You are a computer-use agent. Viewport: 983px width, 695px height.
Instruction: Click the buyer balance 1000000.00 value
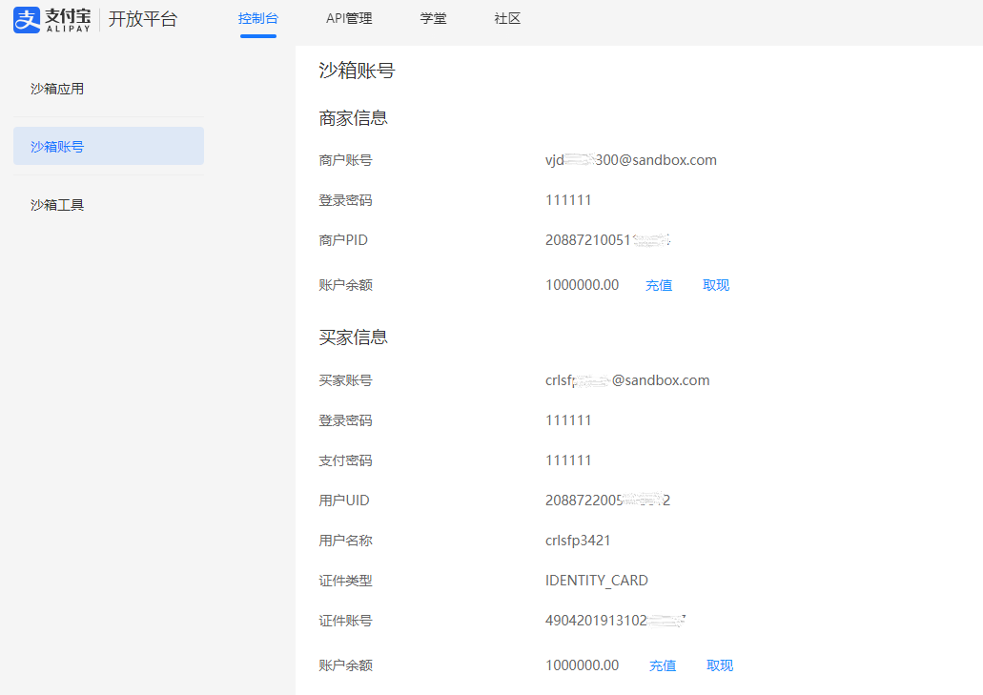[x=582, y=665]
